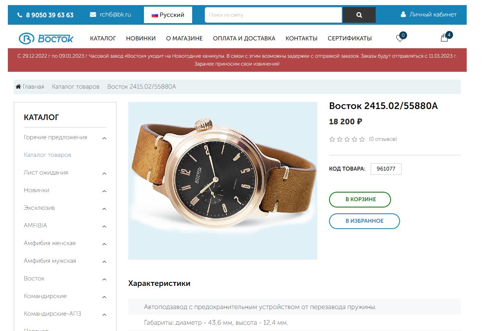Open the wishlist heart icon
The height and width of the screenshot is (331, 482).
(400, 38)
